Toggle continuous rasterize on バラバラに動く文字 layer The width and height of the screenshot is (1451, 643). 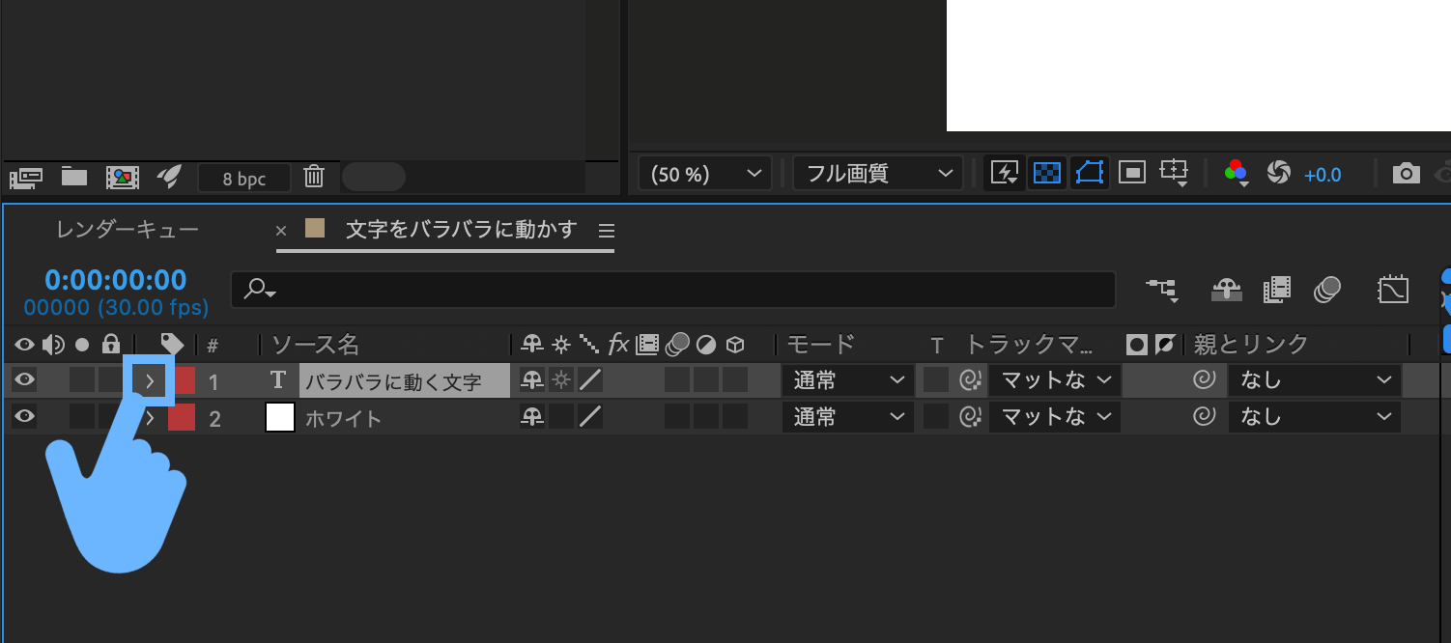[561, 380]
